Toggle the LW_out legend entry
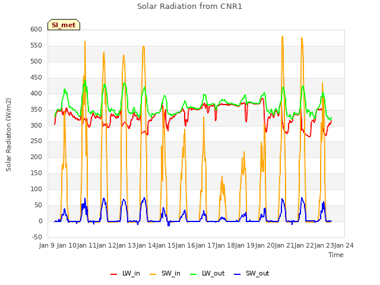Image resolution: width=380 pixels, height=285 pixels. 207,273
